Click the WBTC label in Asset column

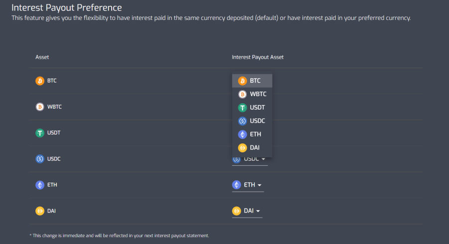coord(54,107)
